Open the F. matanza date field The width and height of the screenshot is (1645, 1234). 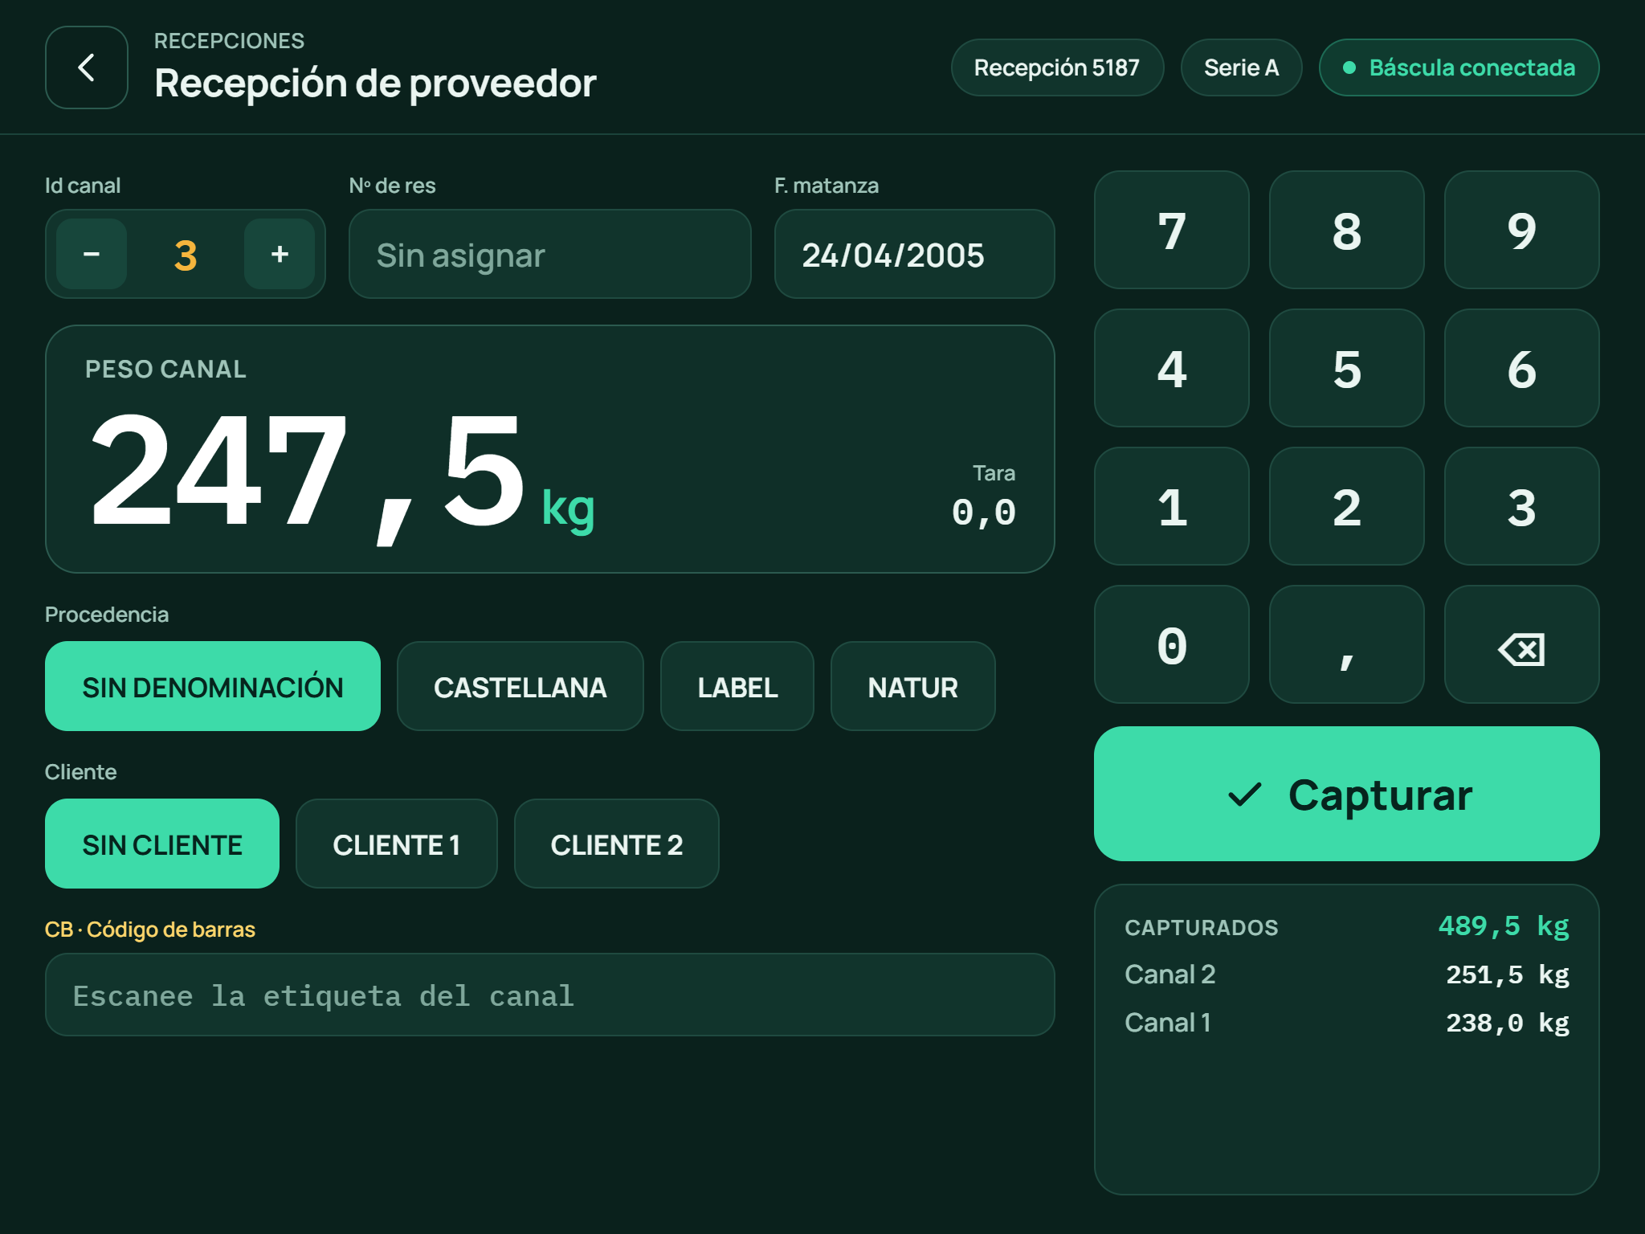(x=915, y=254)
